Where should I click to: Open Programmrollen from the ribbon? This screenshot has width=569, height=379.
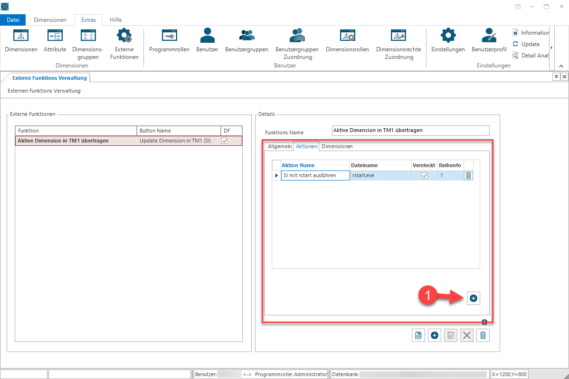click(169, 40)
